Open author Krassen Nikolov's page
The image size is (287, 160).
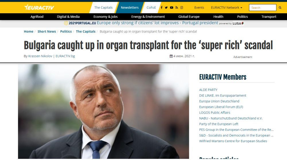point(40,56)
